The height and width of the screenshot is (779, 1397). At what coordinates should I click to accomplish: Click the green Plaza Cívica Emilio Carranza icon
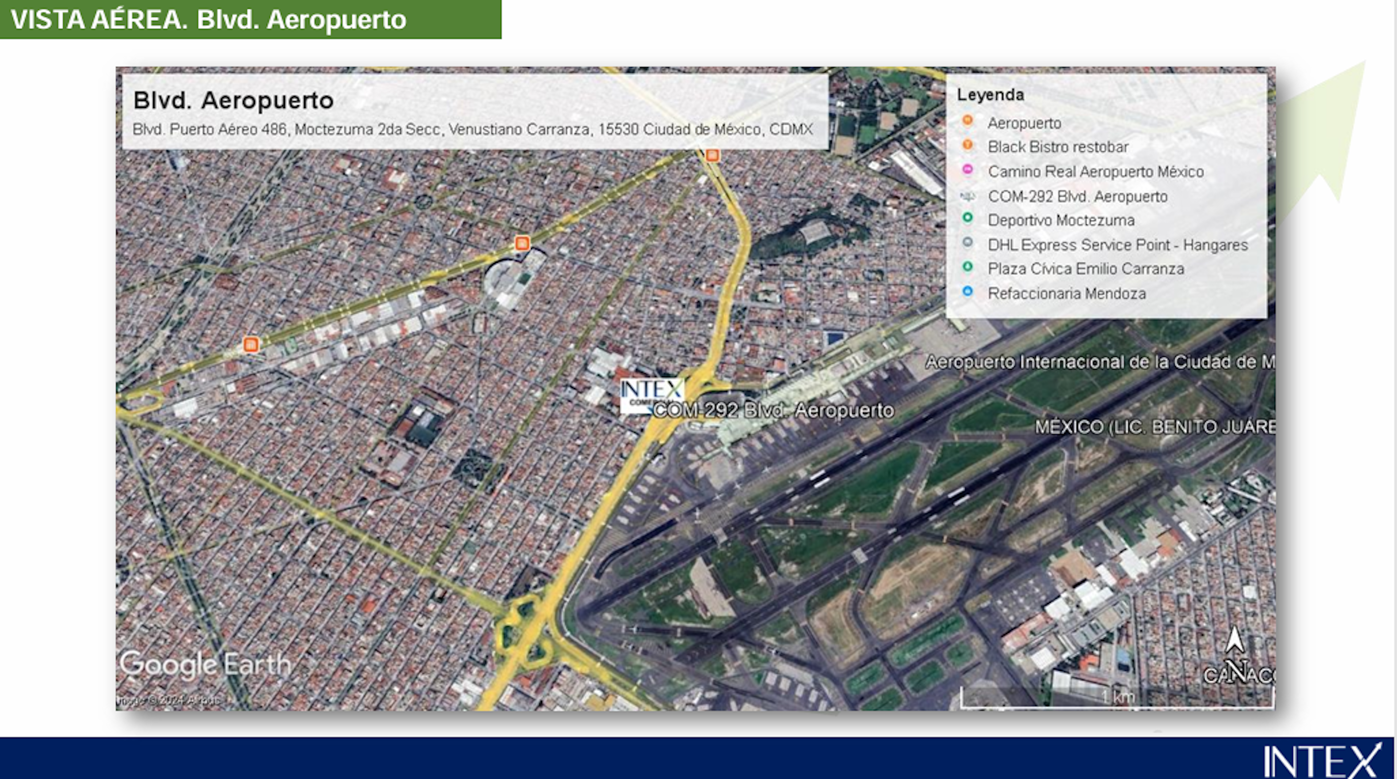click(967, 267)
